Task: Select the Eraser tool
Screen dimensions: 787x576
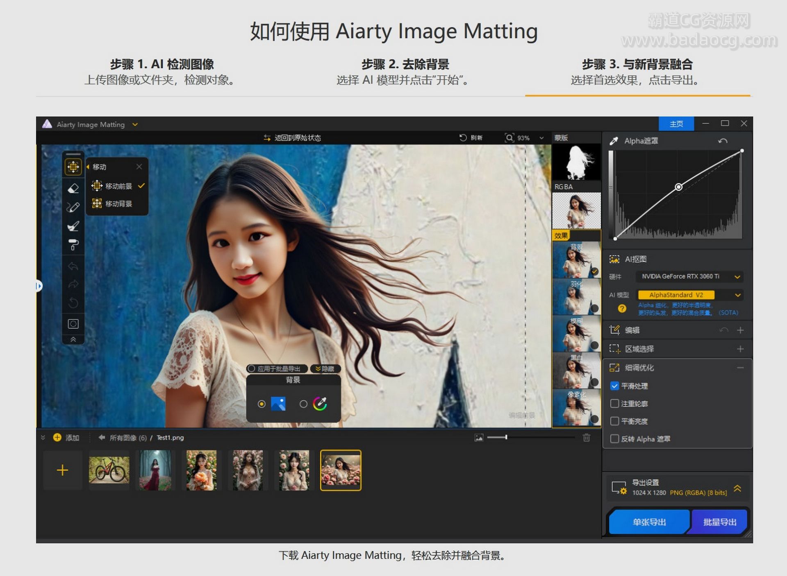Action: pyautogui.click(x=73, y=188)
